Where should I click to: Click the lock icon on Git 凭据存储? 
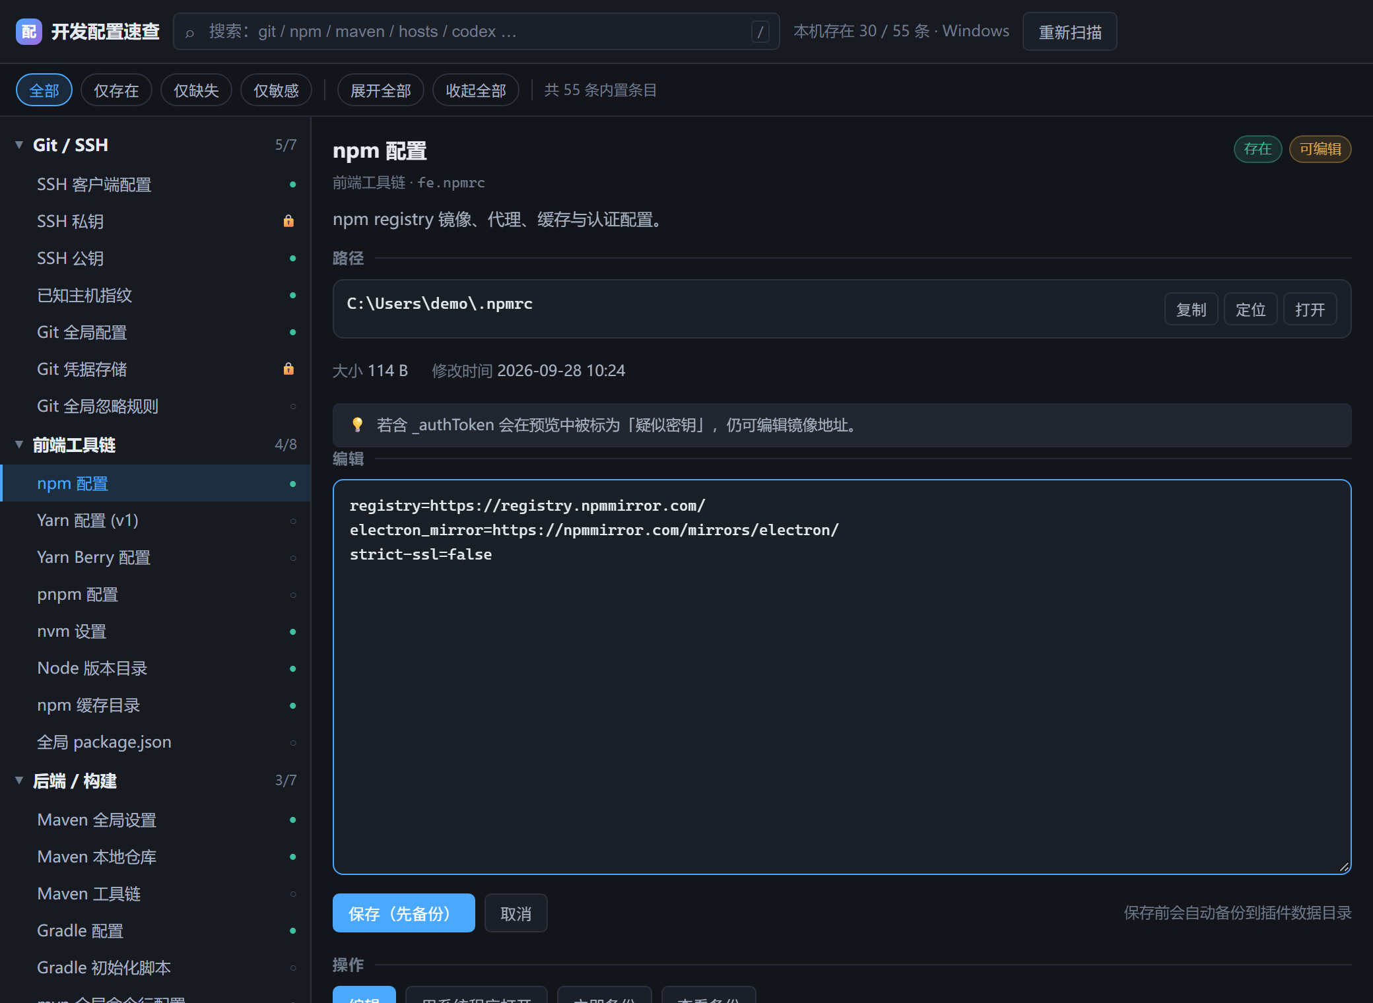click(288, 369)
